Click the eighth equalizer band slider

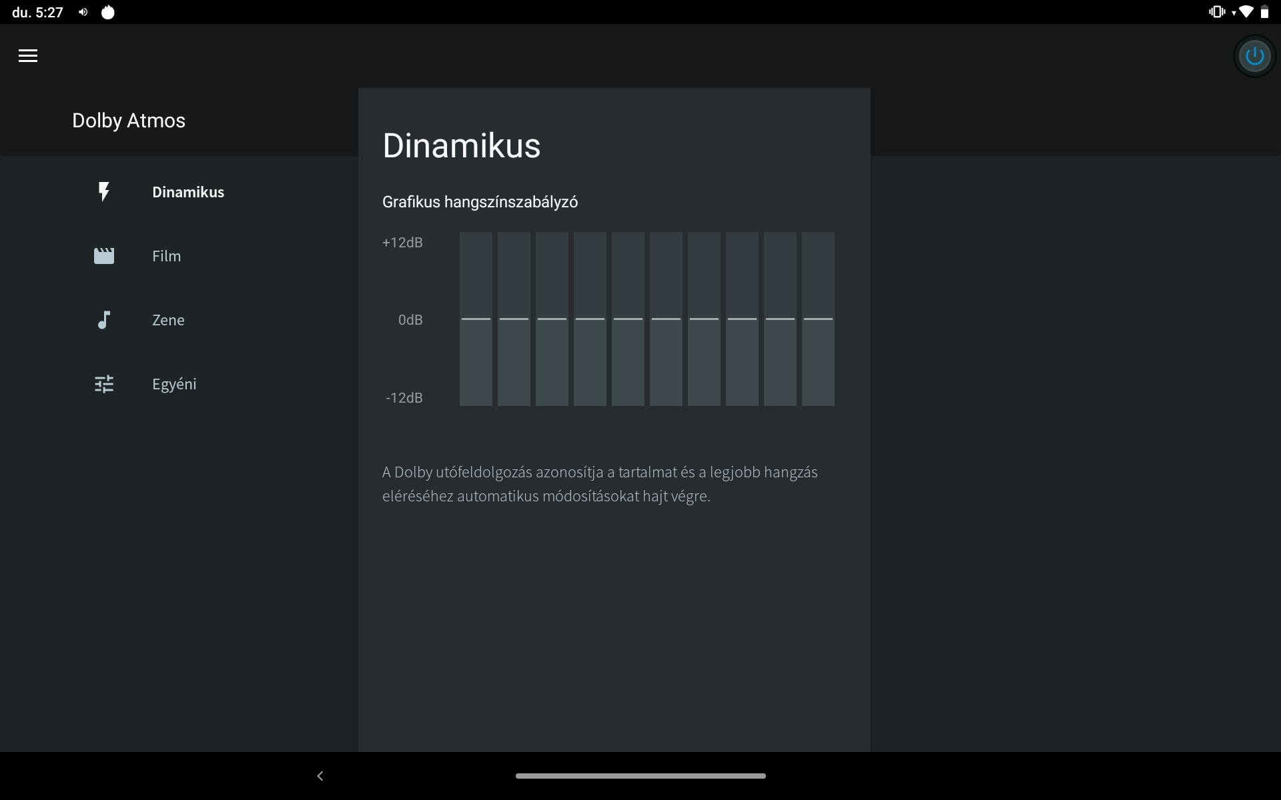(x=742, y=319)
